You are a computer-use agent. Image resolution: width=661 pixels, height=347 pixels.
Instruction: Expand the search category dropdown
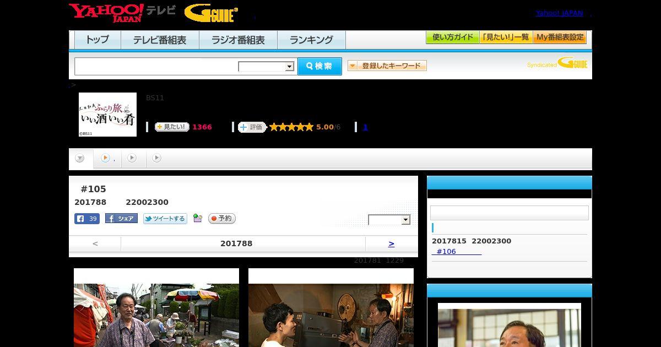pos(266,67)
